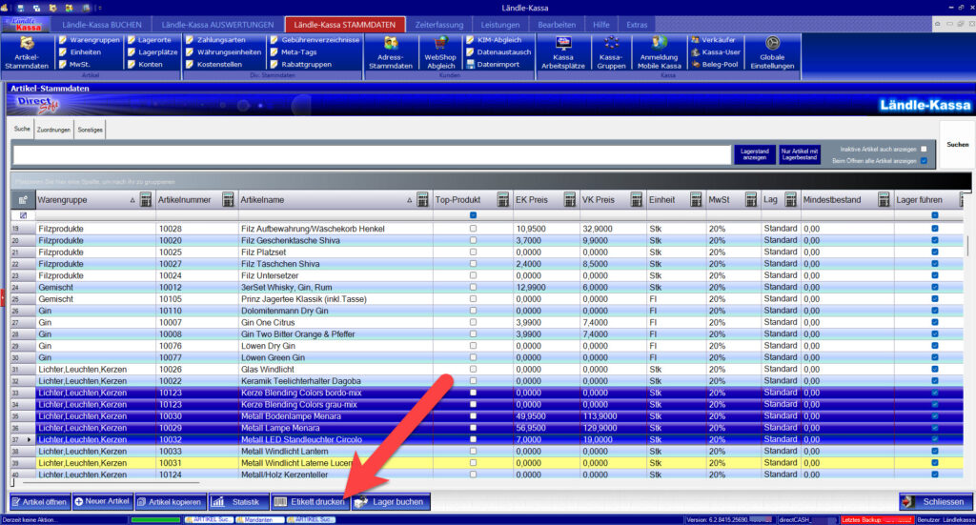This screenshot has width=976, height=525.
Task: Open Kassa-Gruppen
Action: point(611,52)
